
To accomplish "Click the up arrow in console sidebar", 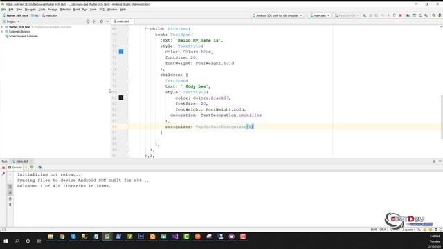I will 10,175.
